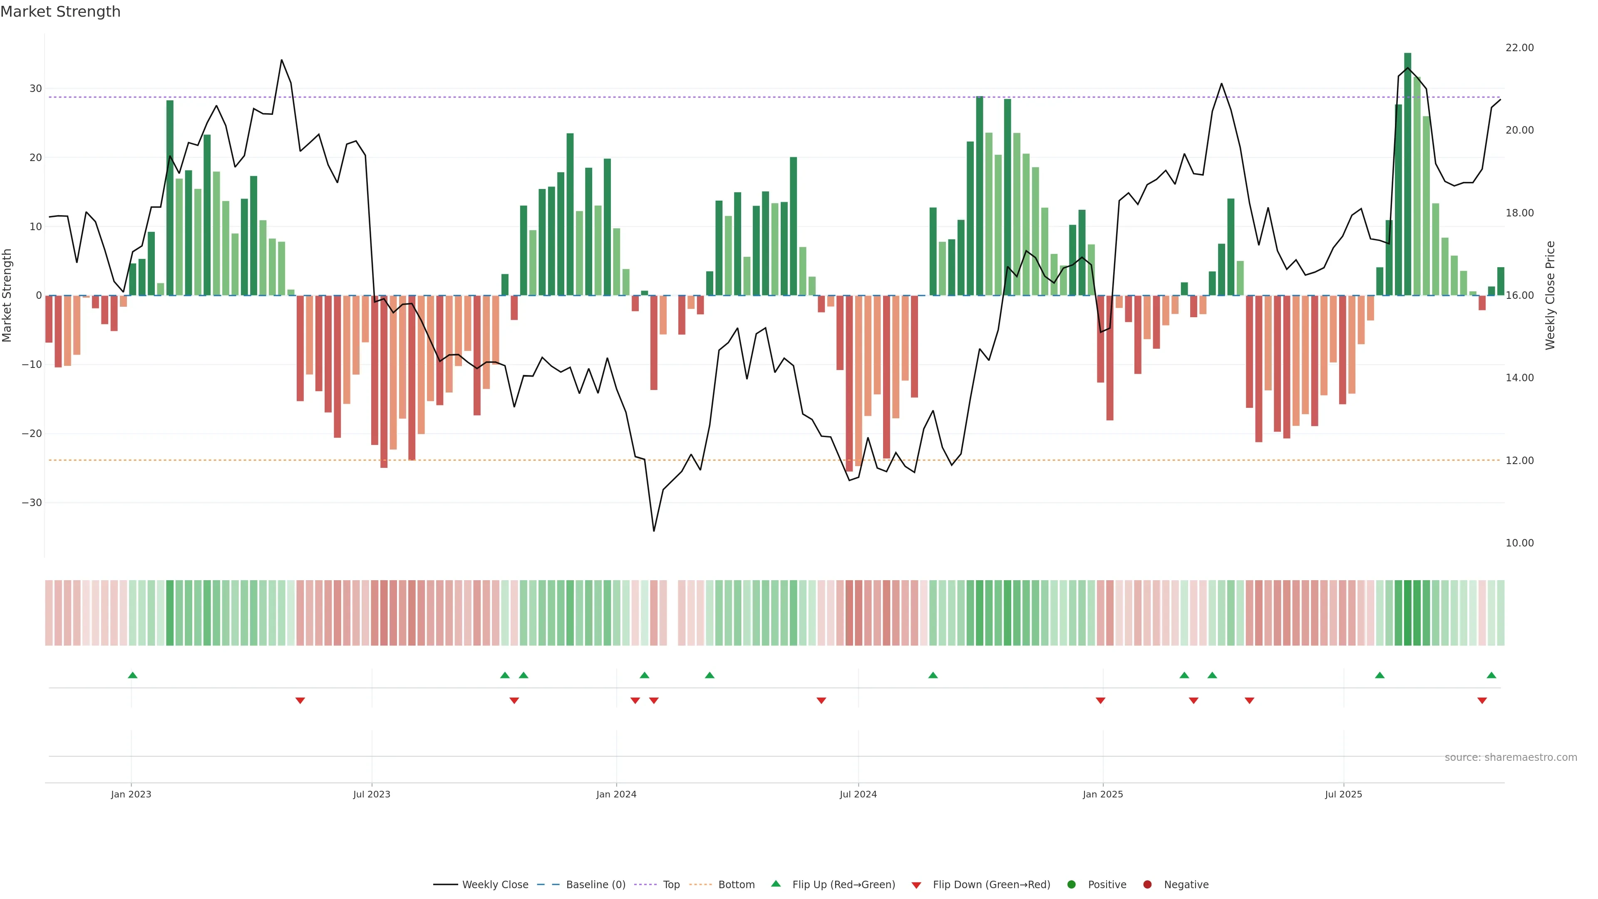Click the Flip Up green triangle legend icon

tap(775, 884)
